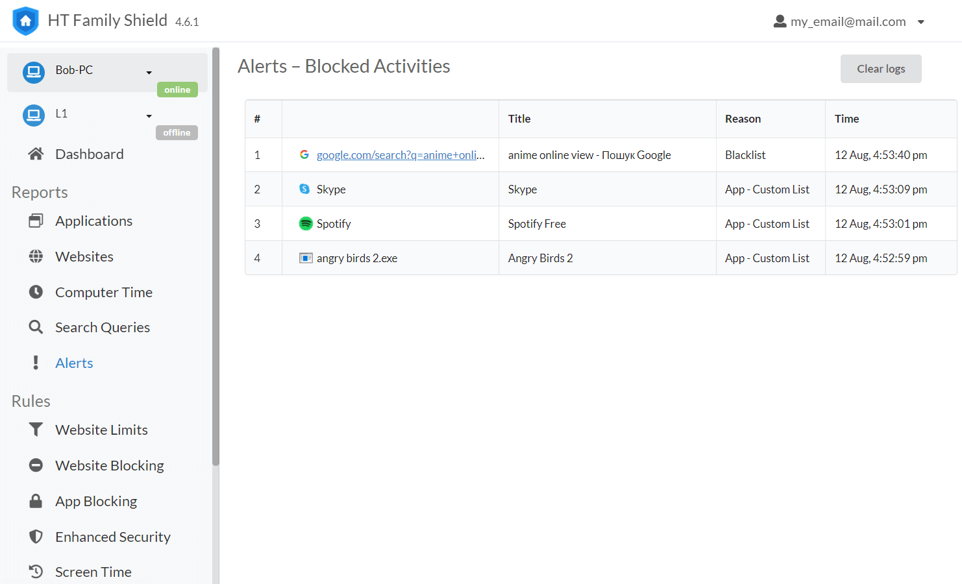962x584 pixels.
Task: Click the Website Limits filter icon
Action: tap(36, 430)
